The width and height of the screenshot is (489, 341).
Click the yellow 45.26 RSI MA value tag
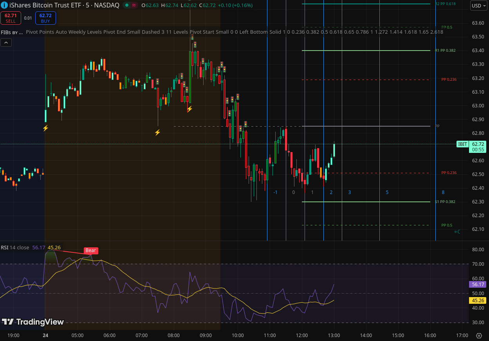tap(478, 301)
